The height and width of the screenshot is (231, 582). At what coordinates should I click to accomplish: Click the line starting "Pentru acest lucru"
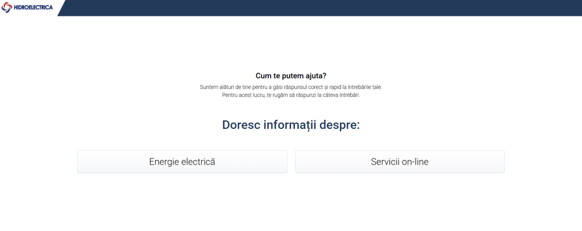point(291,95)
